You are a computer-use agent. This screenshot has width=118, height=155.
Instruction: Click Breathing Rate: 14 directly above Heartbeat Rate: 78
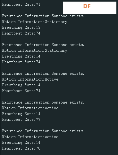click(x=21, y=143)
